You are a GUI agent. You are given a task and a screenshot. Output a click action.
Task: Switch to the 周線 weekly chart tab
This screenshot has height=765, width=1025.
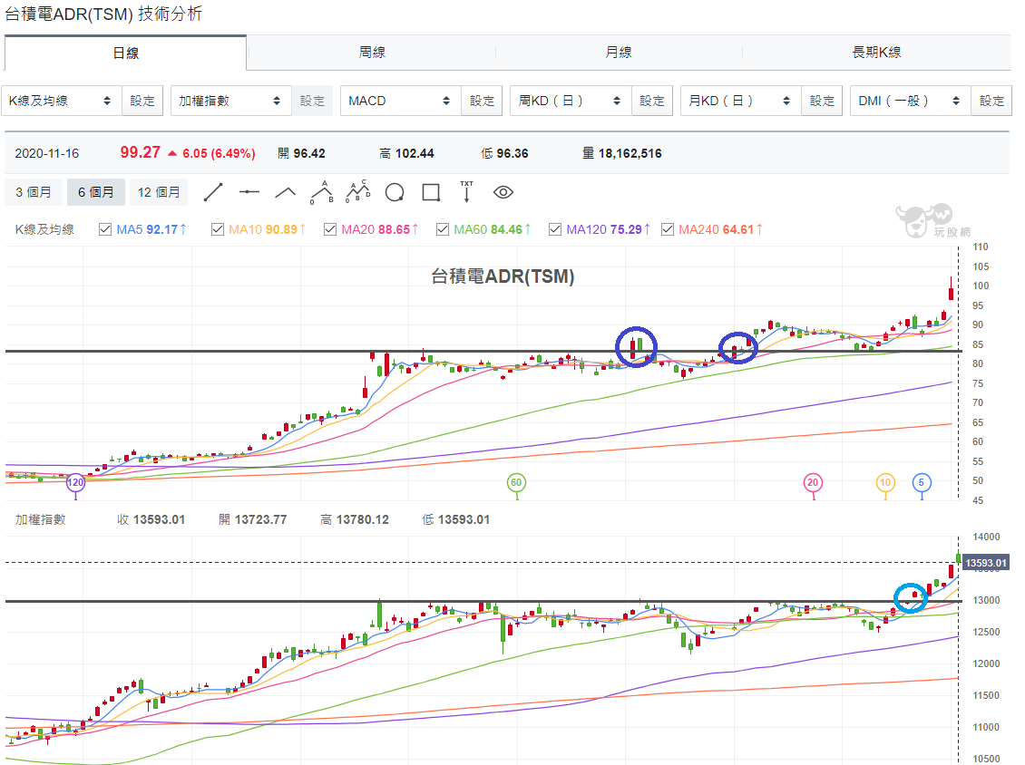[x=372, y=53]
